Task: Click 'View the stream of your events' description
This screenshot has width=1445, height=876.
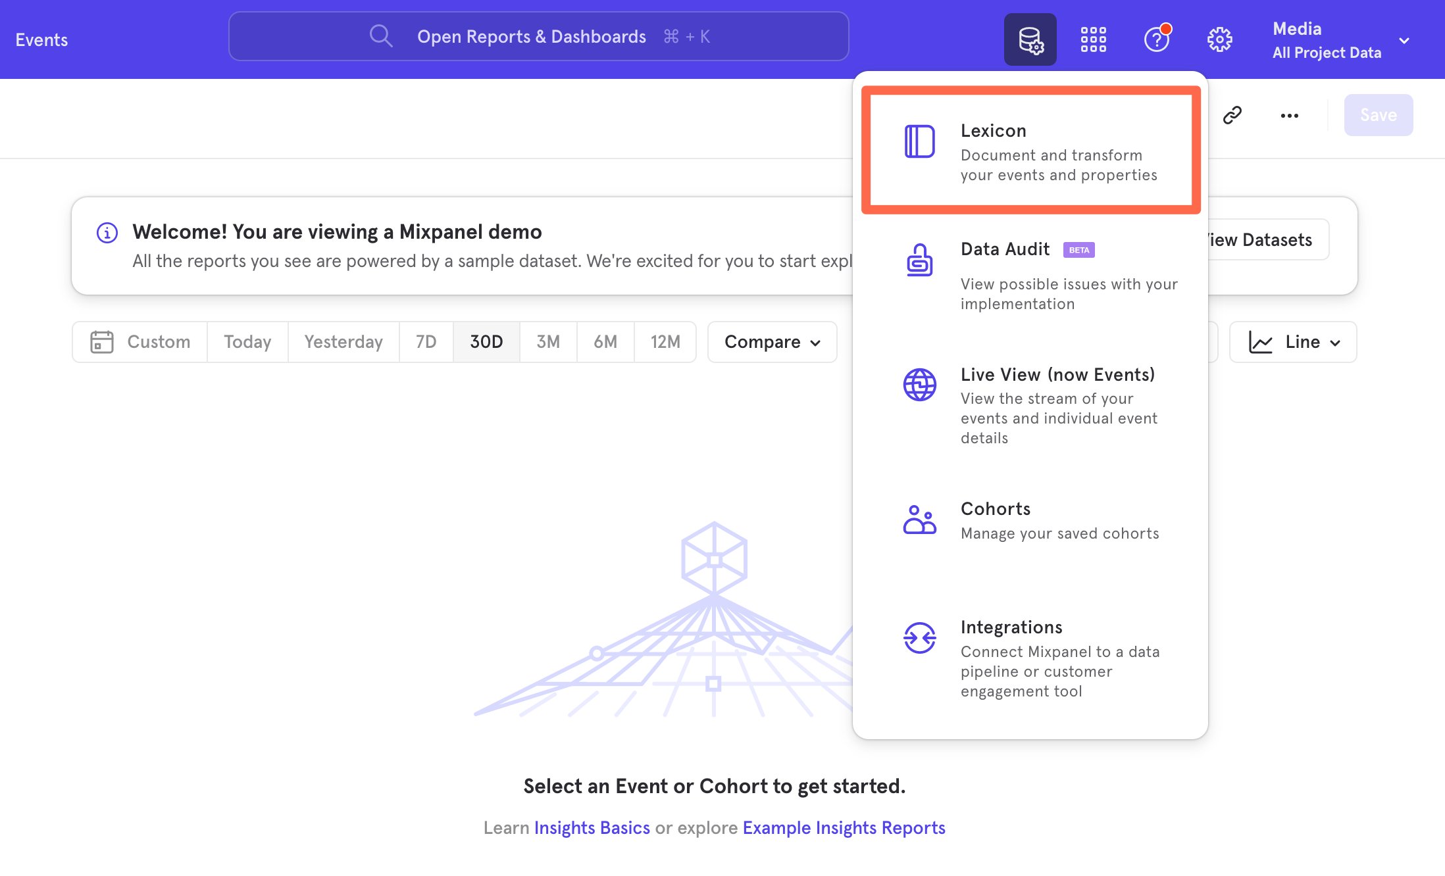Action: pyautogui.click(x=1059, y=418)
